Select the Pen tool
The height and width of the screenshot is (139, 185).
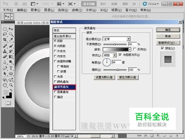[5, 68]
